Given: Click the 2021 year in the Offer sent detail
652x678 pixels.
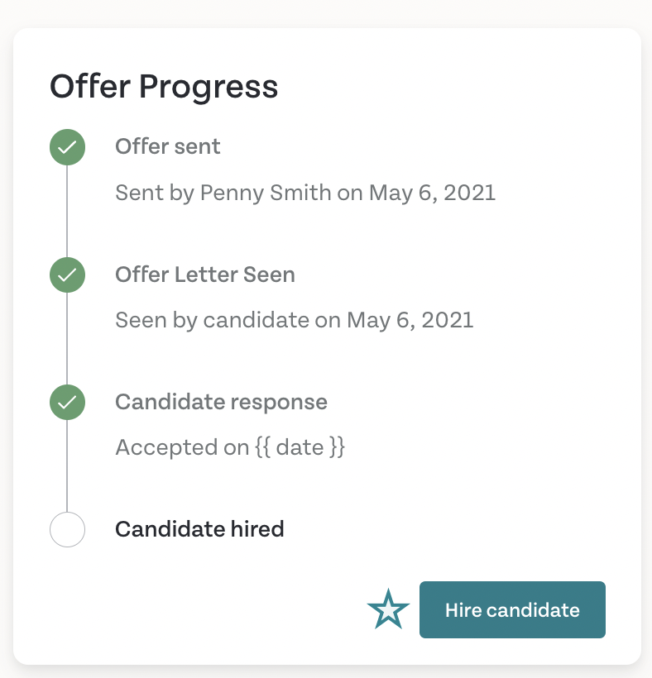Looking at the screenshot, I should click(469, 193).
